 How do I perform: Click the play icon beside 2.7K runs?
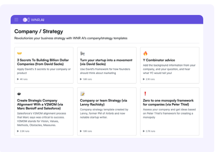tap(144, 131)
